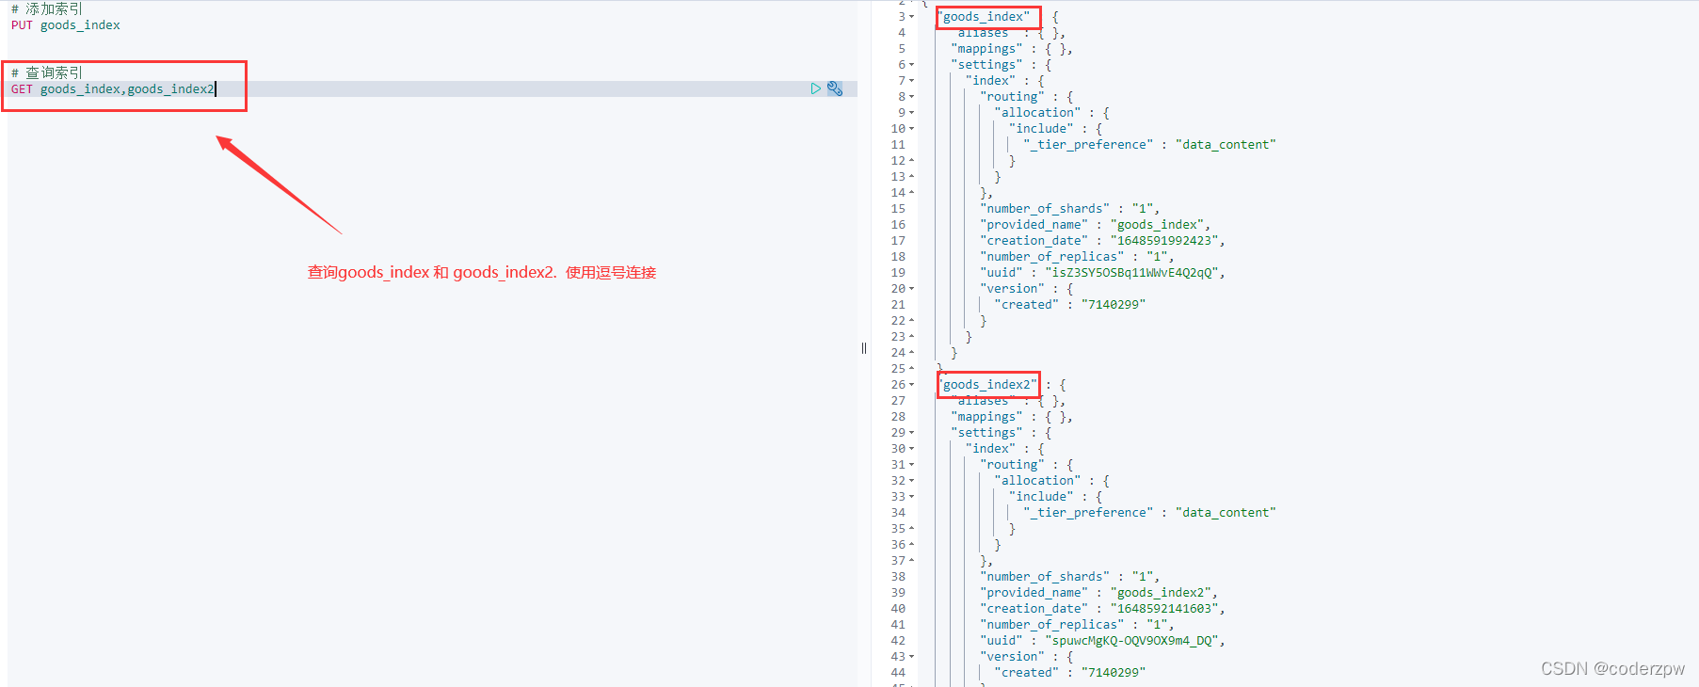Collapse the goods_index2 fold arrow at line 26
The width and height of the screenshot is (1699, 687).
[x=912, y=385]
